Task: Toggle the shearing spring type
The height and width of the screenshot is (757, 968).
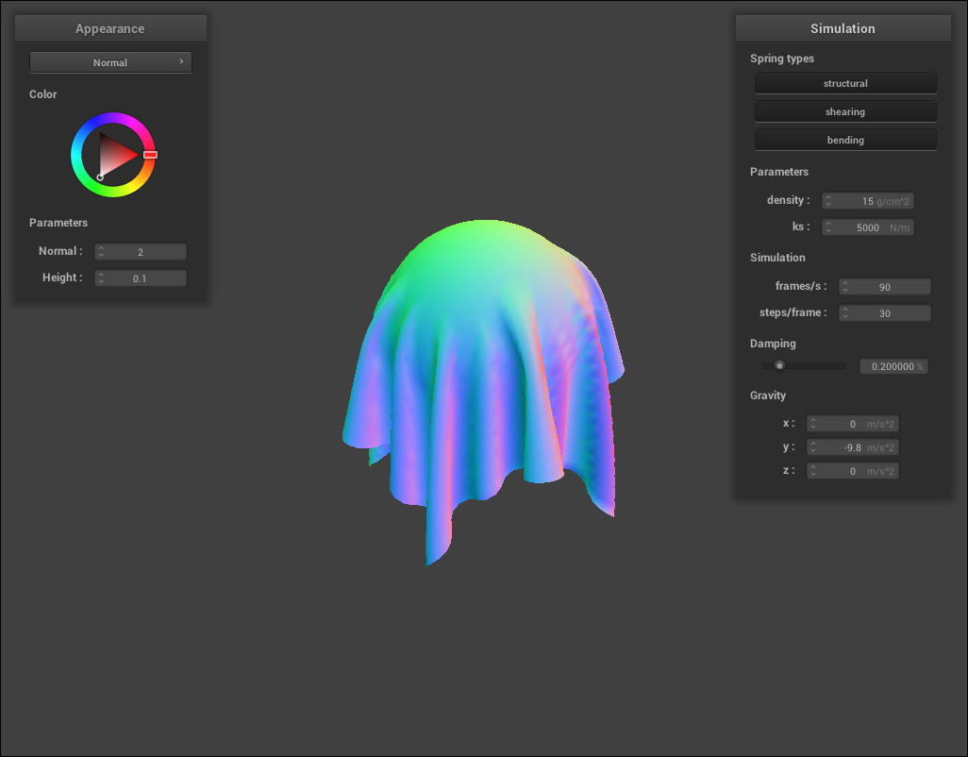Action: pos(845,111)
